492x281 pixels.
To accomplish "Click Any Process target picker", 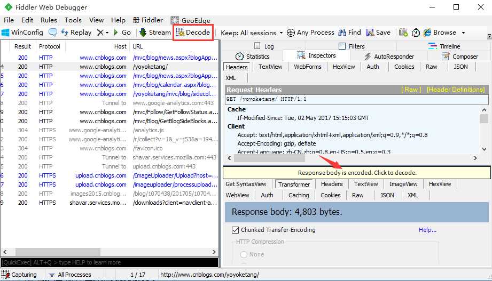I will (x=310, y=33).
